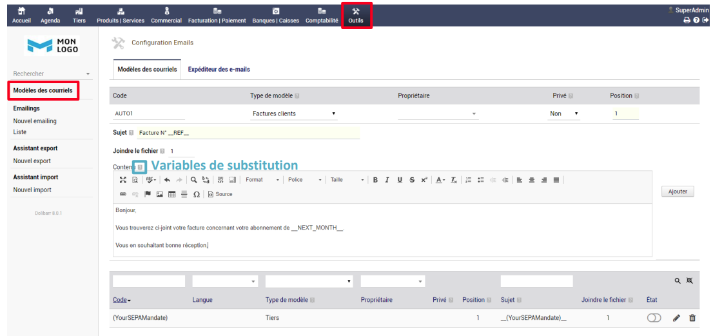Click the Ajouter button
Image resolution: width=713 pixels, height=336 pixels.
(x=678, y=192)
